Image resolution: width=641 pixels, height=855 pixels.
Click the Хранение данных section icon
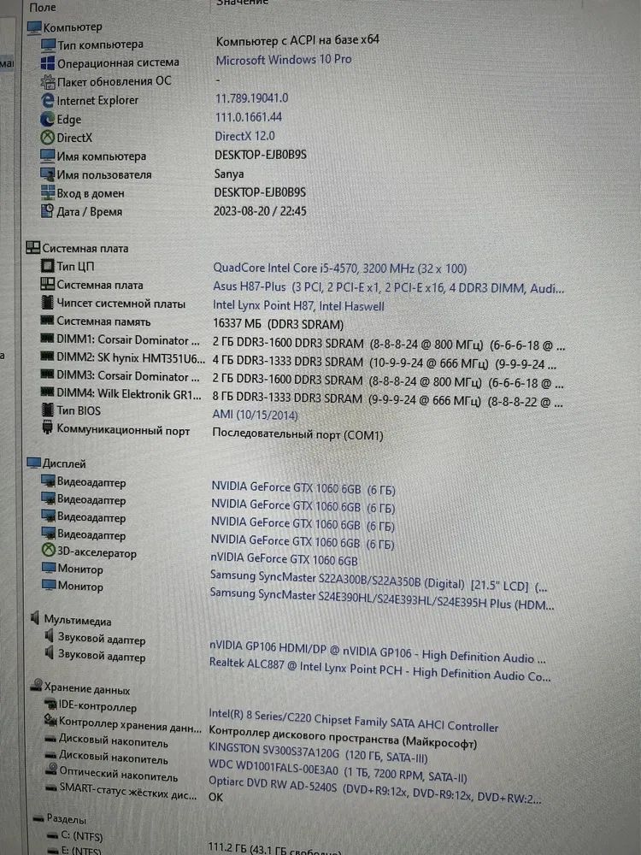37,686
